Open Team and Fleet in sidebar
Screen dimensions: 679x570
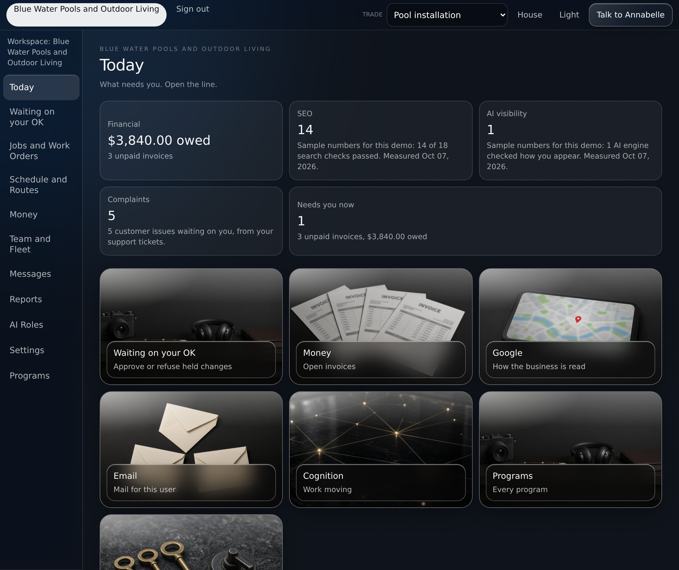(41, 244)
